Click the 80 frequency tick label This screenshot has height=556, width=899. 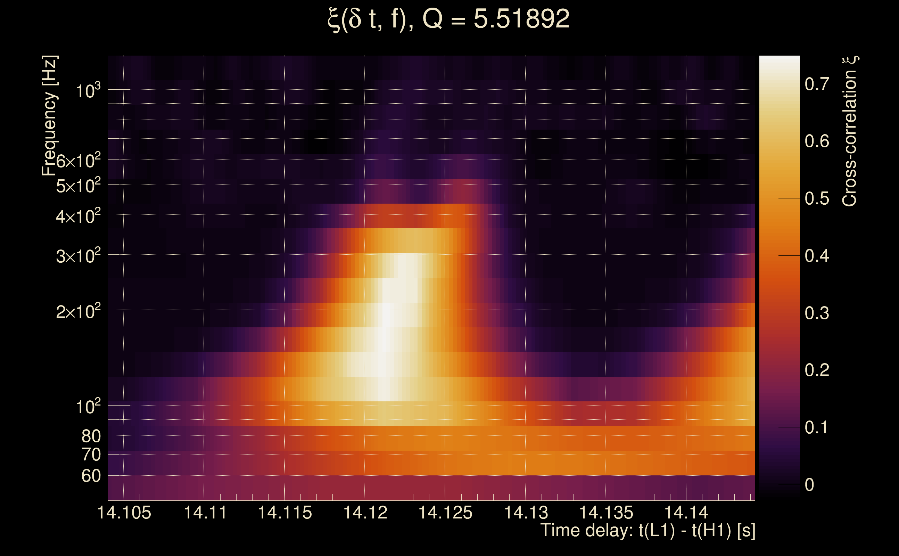91,436
